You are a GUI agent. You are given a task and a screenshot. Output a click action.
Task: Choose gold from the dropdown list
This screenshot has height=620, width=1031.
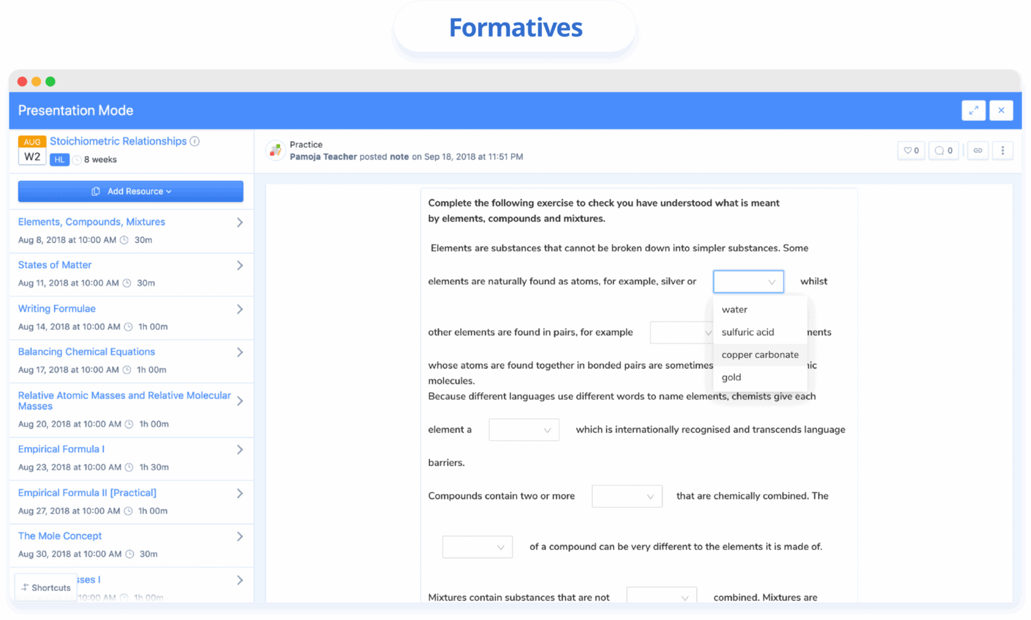click(760, 377)
